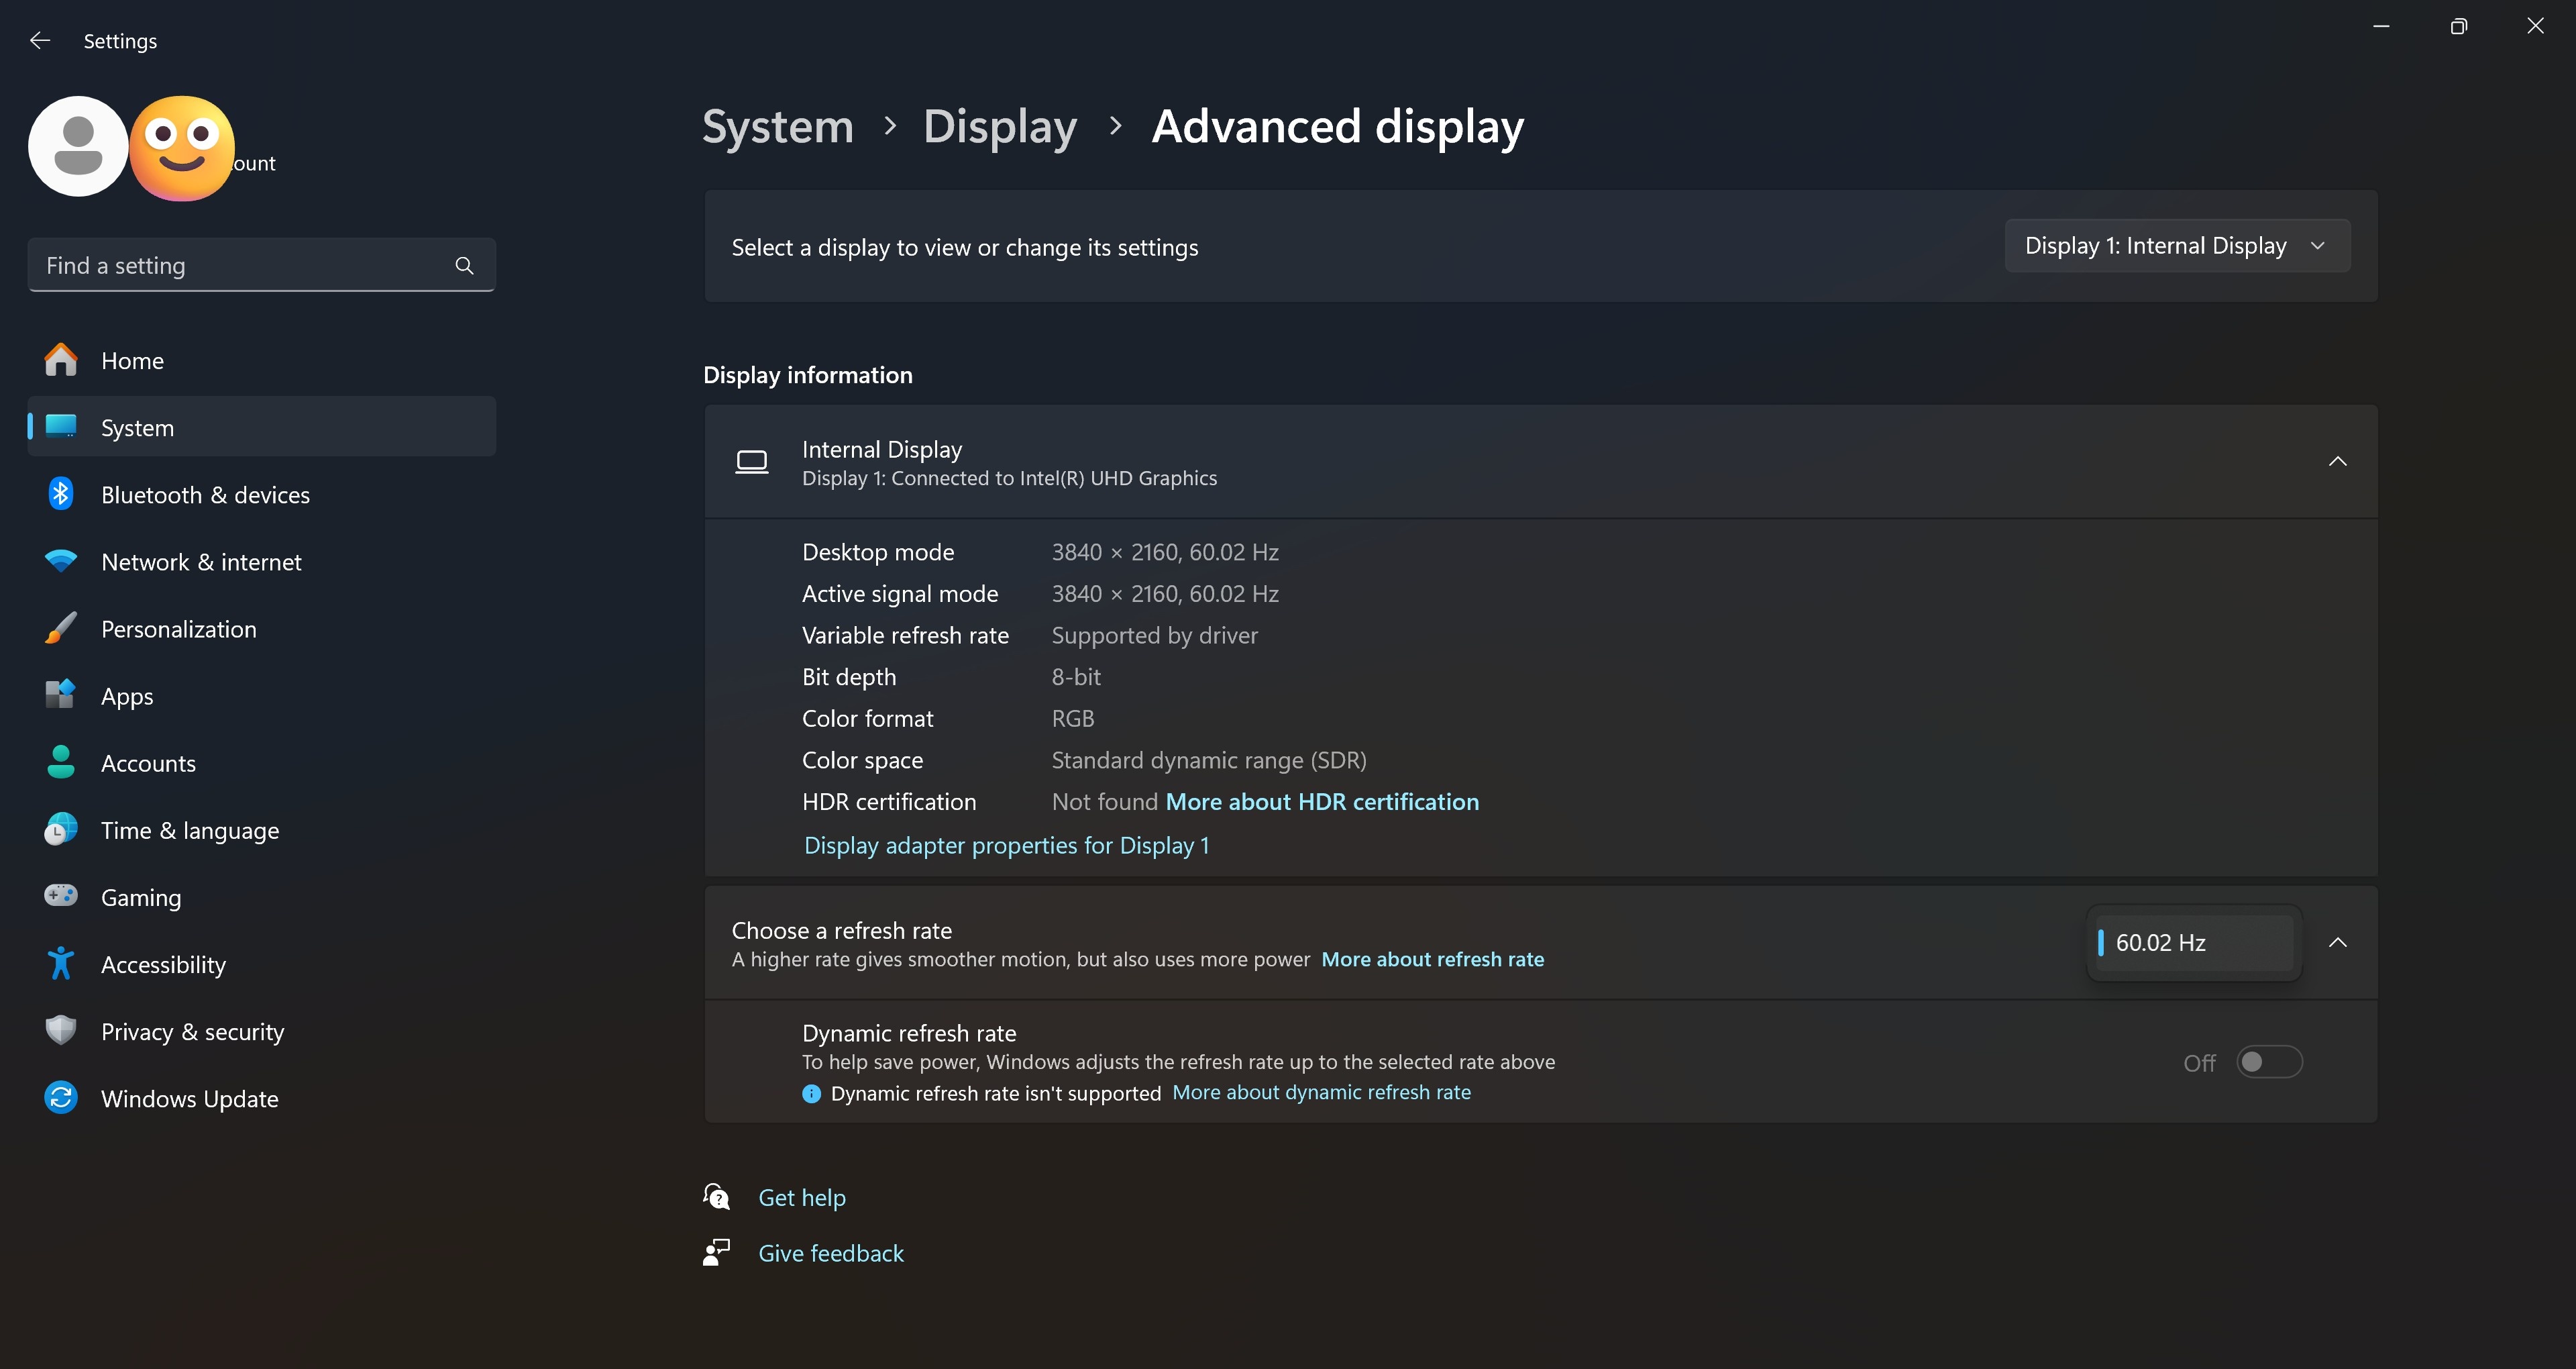Screen dimensions: 2576x1369
Task: Click the Privacy shield icon
Action: (61, 1031)
